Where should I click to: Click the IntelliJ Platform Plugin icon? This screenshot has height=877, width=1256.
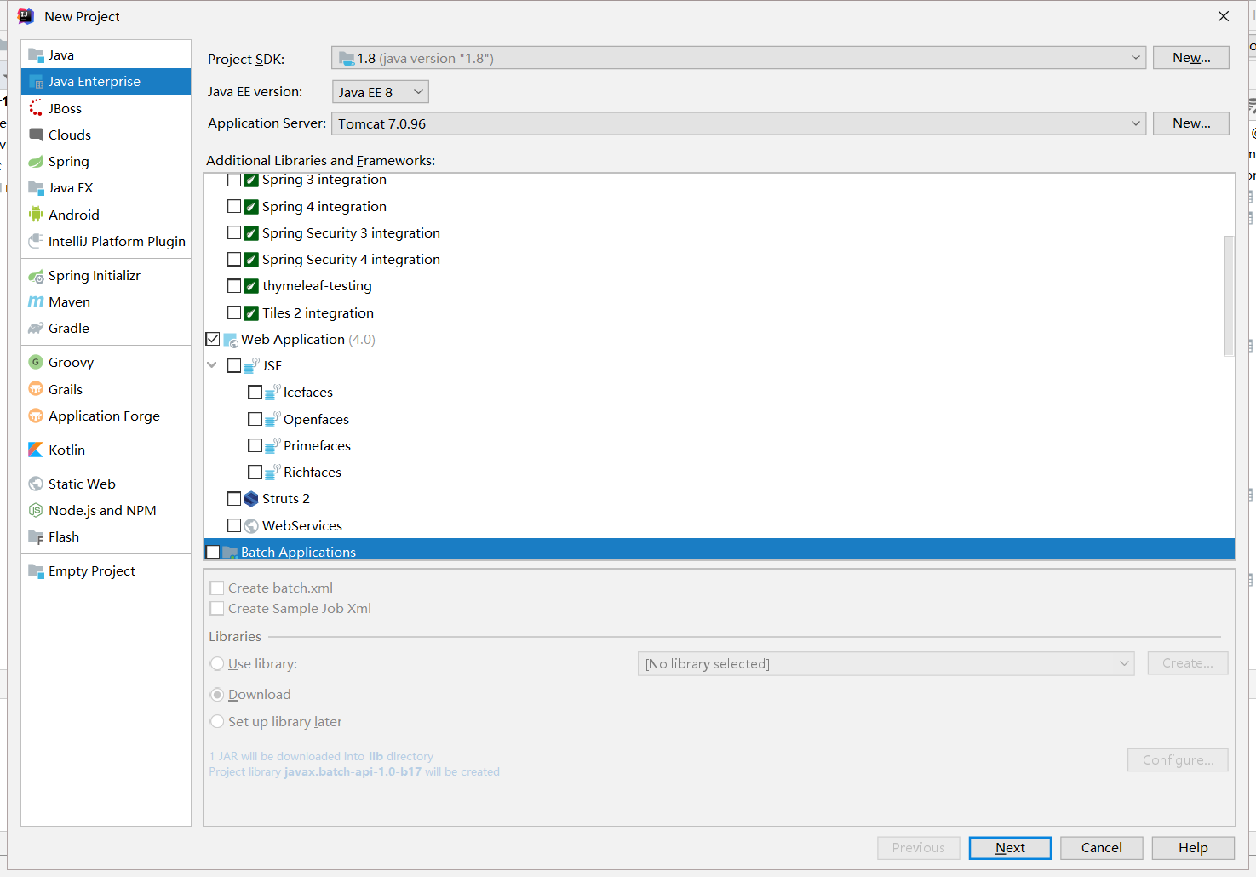(36, 241)
